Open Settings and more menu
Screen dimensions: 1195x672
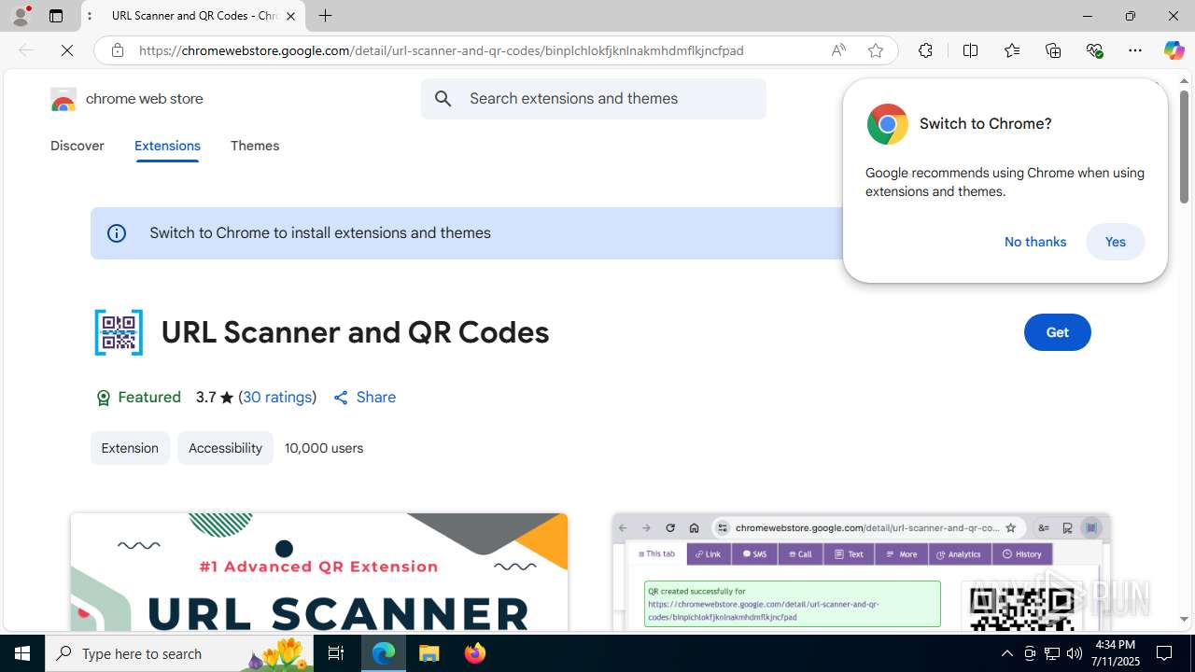(x=1135, y=50)
